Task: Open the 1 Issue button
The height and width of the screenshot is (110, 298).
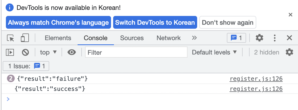Action: [26, 66]
